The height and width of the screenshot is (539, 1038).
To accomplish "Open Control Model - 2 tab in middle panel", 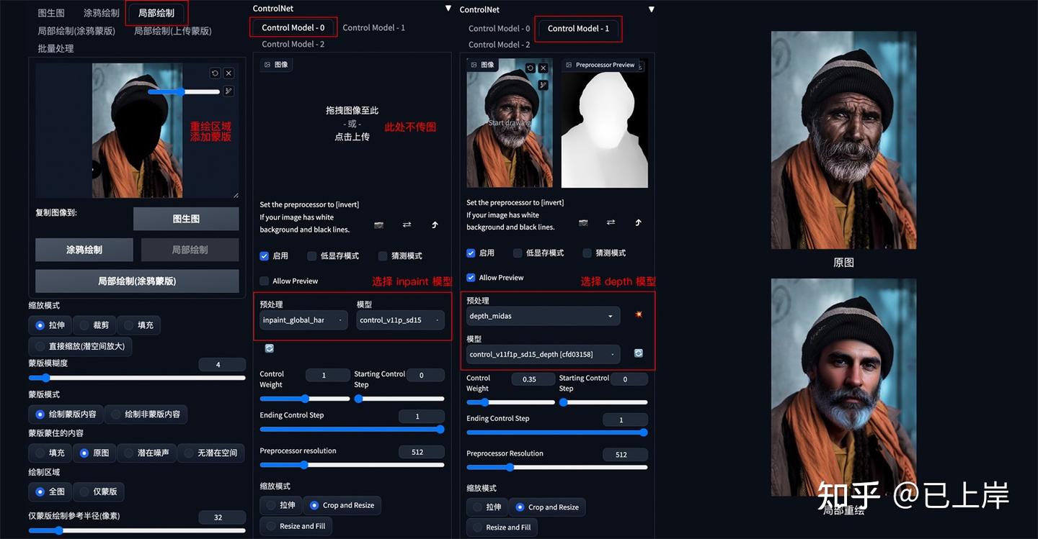I will [293, 44].
